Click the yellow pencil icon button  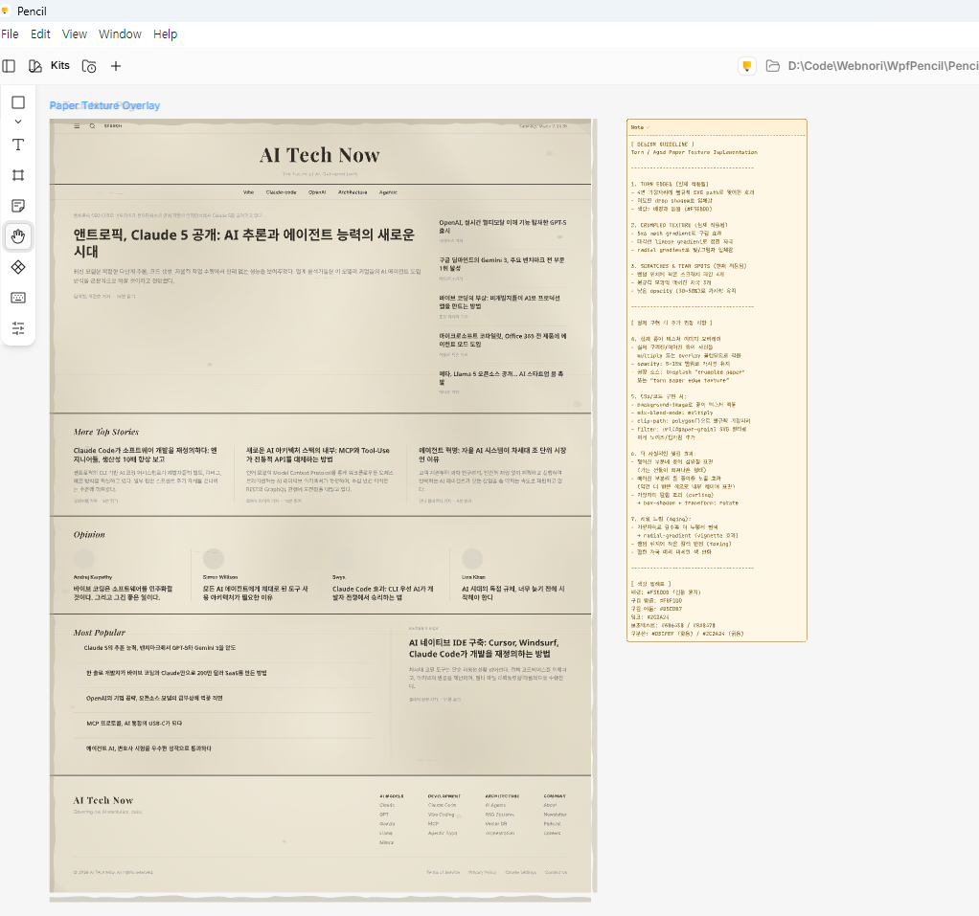(747, 66)
